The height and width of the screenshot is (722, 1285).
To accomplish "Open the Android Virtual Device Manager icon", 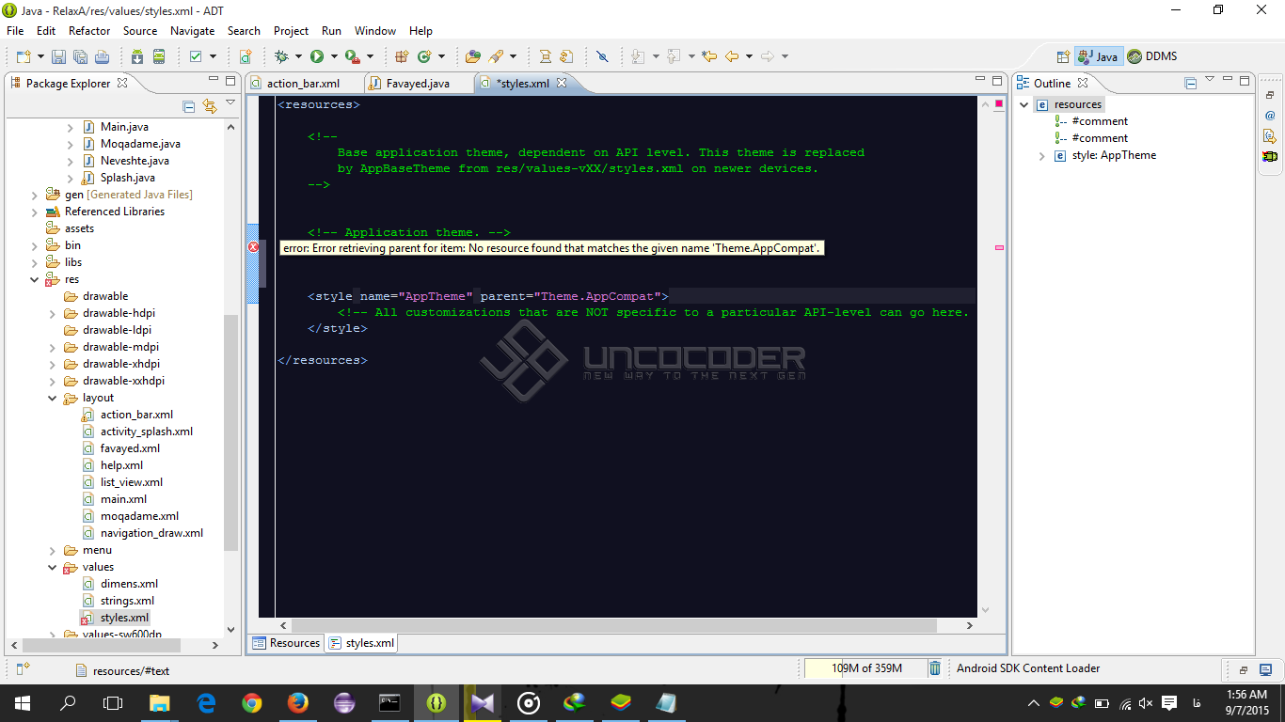I will 159,56.
